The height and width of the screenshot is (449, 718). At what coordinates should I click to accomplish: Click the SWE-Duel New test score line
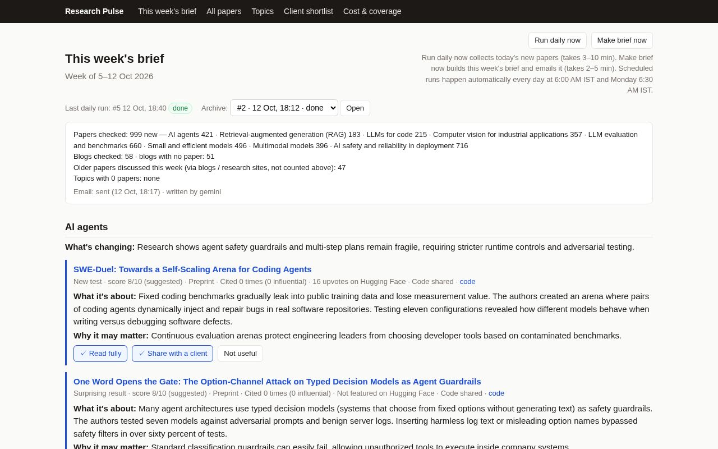(274, 282)
